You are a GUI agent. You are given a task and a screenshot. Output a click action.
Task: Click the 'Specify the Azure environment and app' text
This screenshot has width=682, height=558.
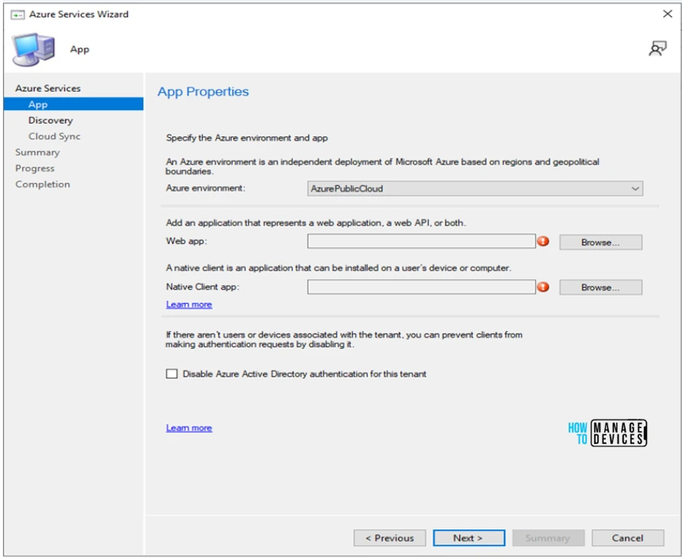point(247,138)
